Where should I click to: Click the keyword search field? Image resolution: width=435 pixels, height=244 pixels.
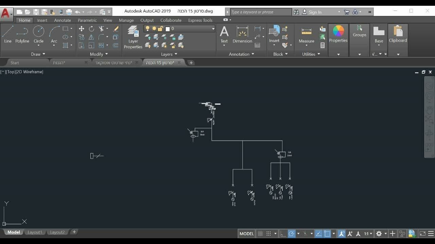261,12
